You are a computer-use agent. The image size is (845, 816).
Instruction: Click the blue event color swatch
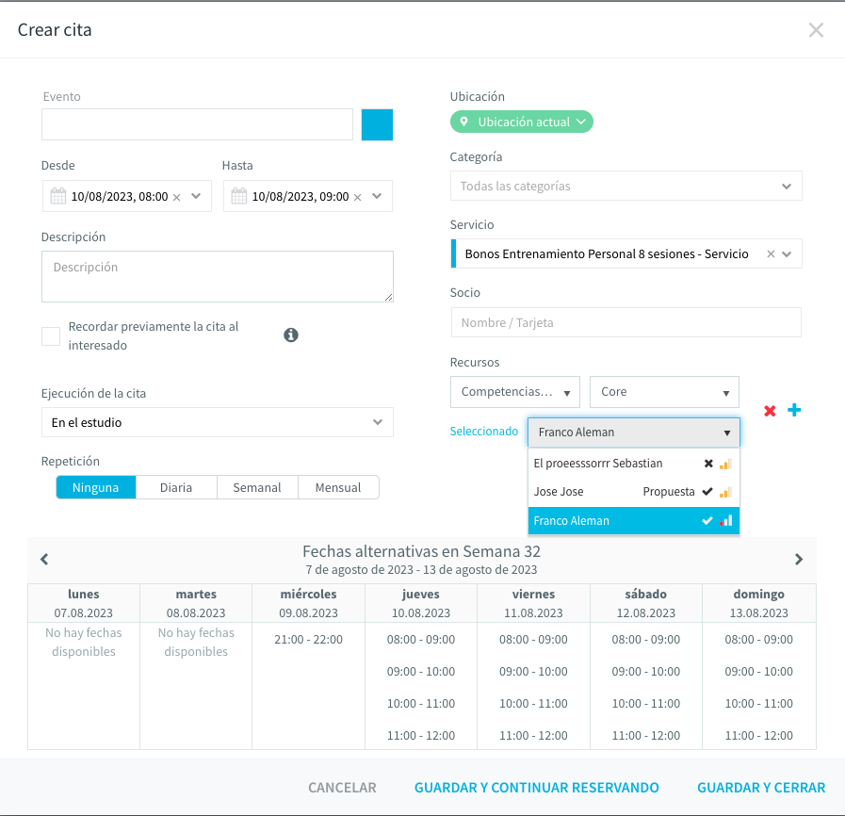(377, 125)
